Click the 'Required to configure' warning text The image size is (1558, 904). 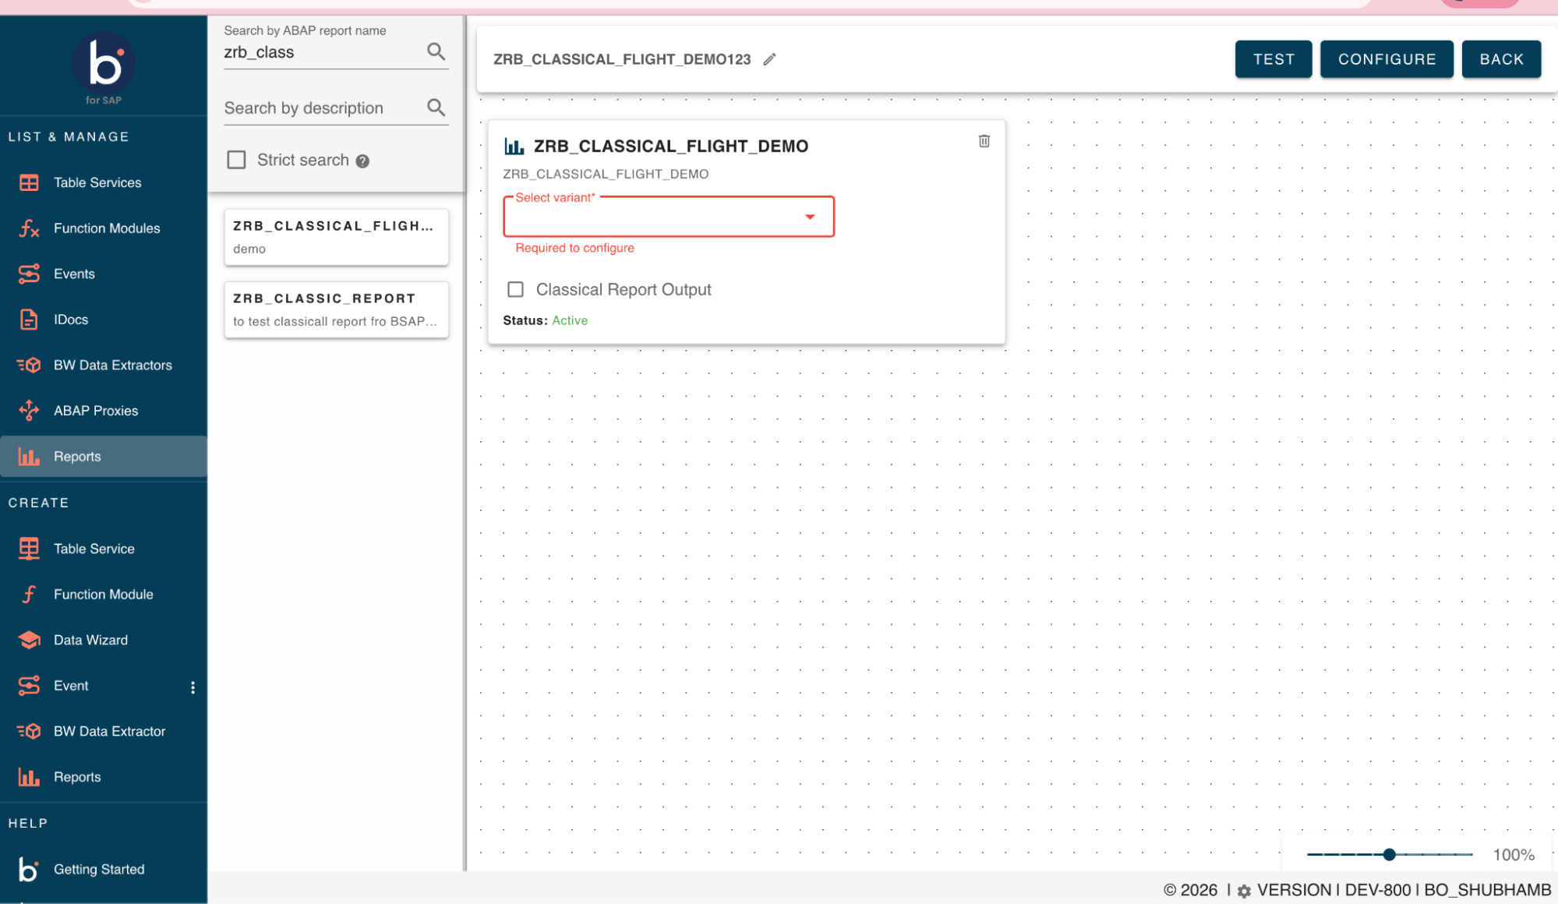pyautogui.click(x=575, y=248)
